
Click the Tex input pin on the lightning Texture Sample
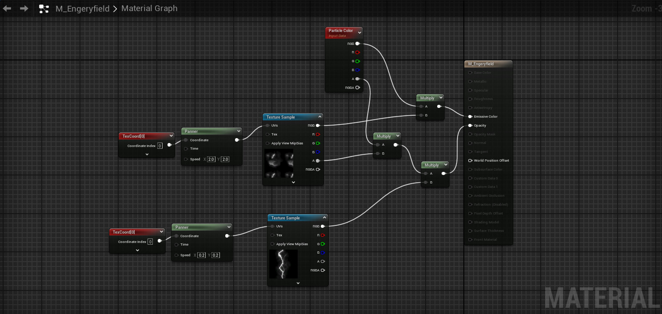pyautogui.click(x=272, y=235)
